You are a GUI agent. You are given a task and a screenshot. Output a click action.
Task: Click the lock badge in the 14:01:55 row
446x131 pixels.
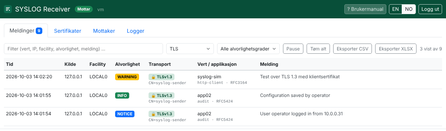pyautogui.click(x=161, y=95)
